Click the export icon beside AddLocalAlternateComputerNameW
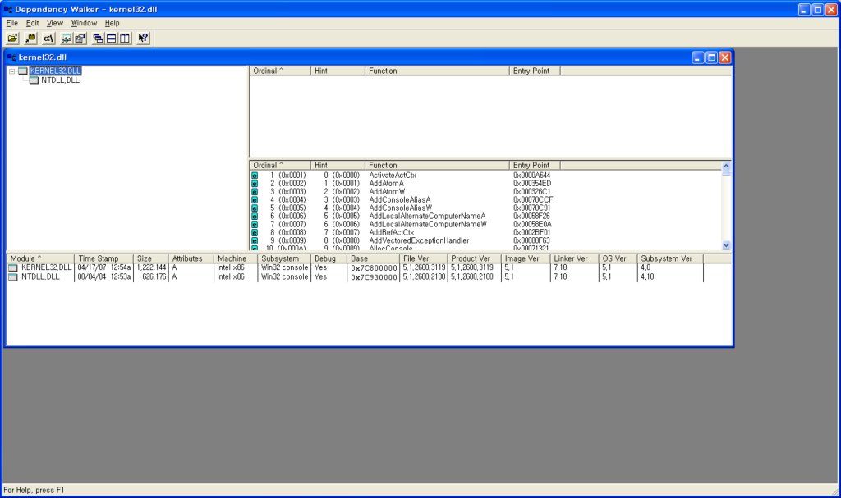 (255, 224)
